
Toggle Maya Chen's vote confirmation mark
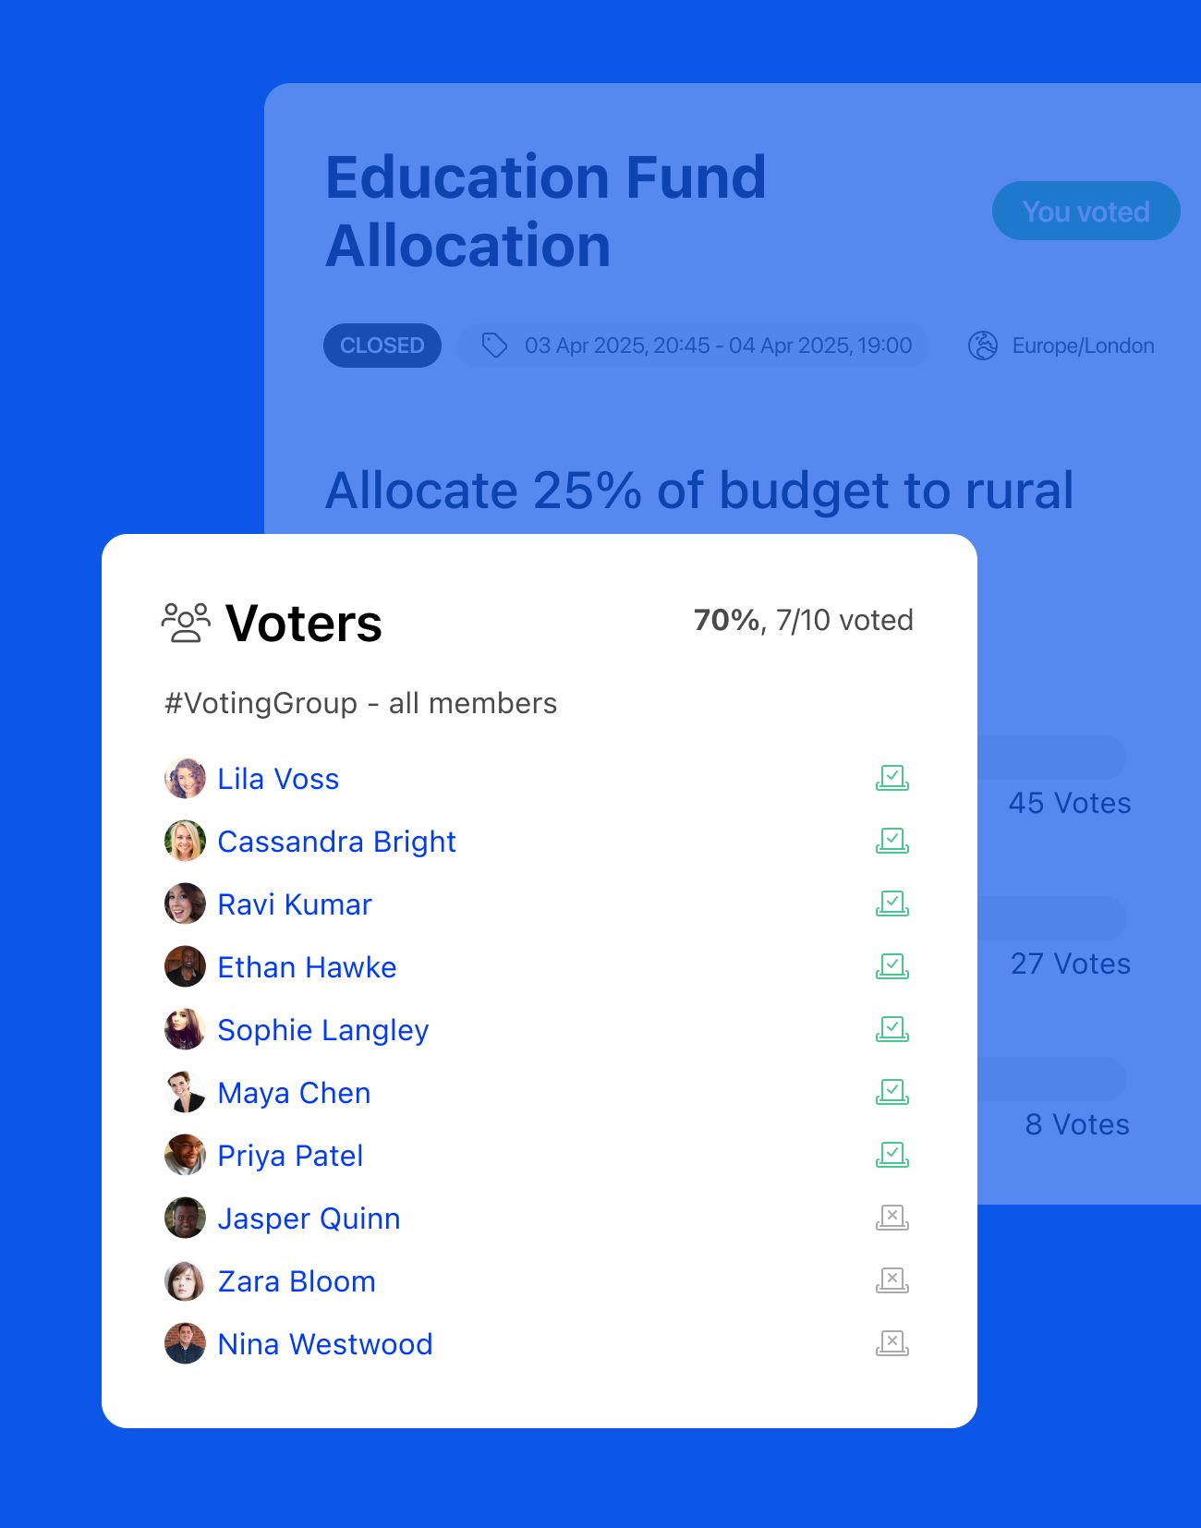[x=892, y=1092]
